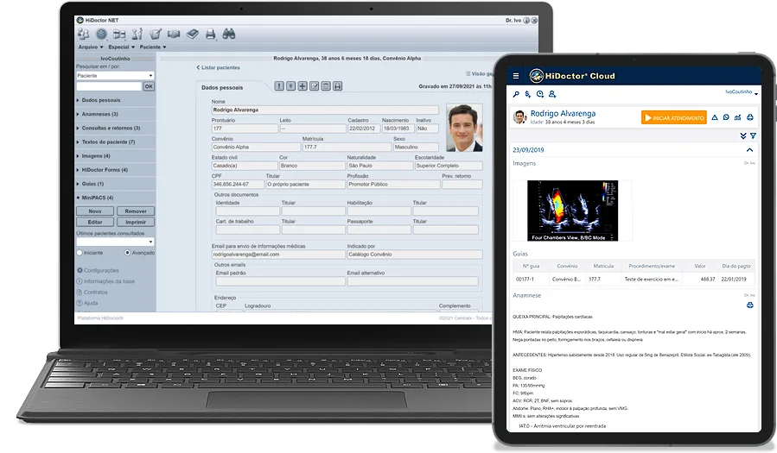Image resolution: width=777 pixels, height=453 pixels.
Task: Click the OK search button
Action: click(149, 86)
